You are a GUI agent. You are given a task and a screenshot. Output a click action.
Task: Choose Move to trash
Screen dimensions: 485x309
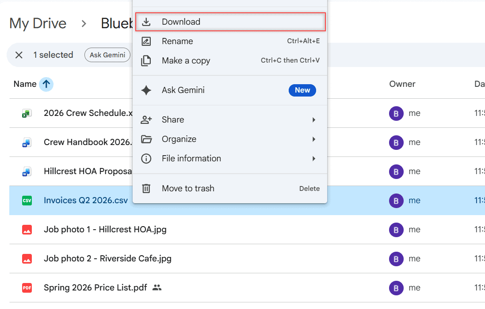(x=230, y=188)
